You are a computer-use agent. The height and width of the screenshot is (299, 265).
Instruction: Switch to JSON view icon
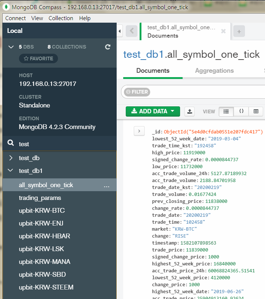pos(241,111)
